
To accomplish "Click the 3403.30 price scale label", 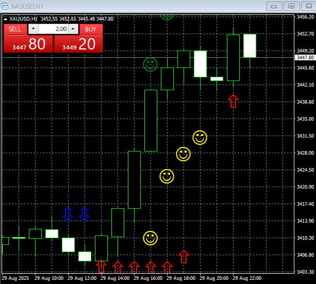I will coord(305,272).
